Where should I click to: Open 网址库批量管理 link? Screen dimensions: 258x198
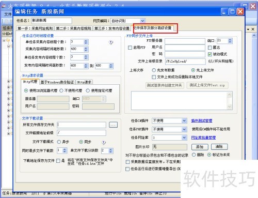click(203, 138)
